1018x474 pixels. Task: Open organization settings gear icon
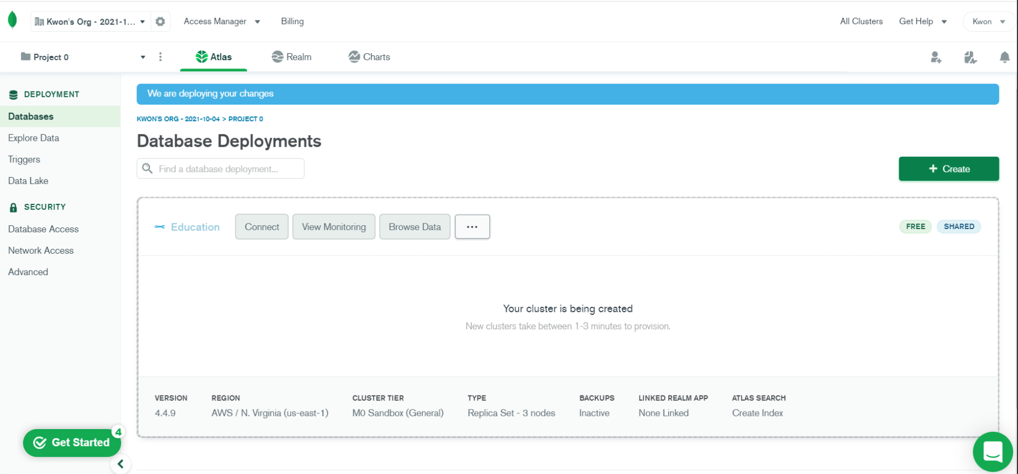pyautogui.click(x=160, y=21)
